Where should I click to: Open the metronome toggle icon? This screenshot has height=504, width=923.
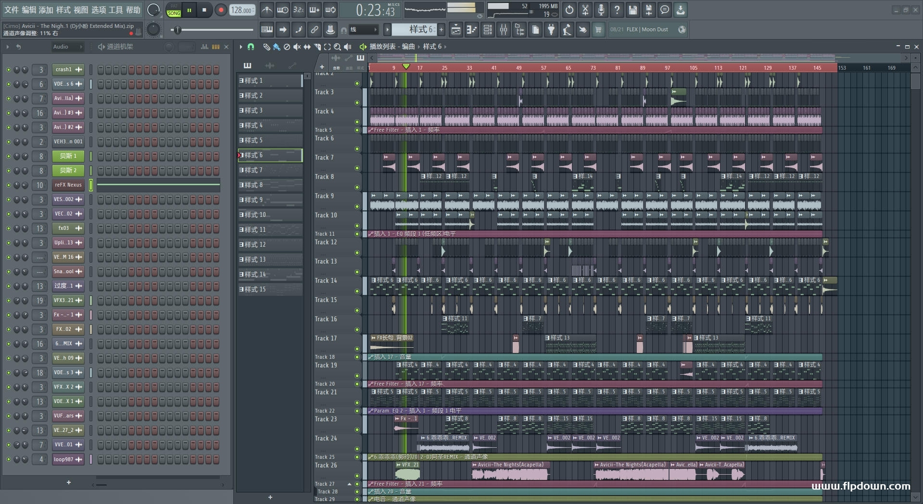(266, 10)
